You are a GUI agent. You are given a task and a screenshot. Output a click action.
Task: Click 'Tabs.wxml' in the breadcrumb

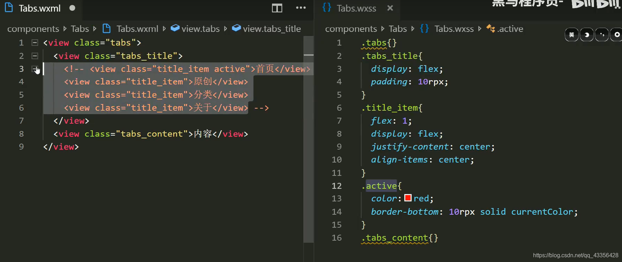137,29
